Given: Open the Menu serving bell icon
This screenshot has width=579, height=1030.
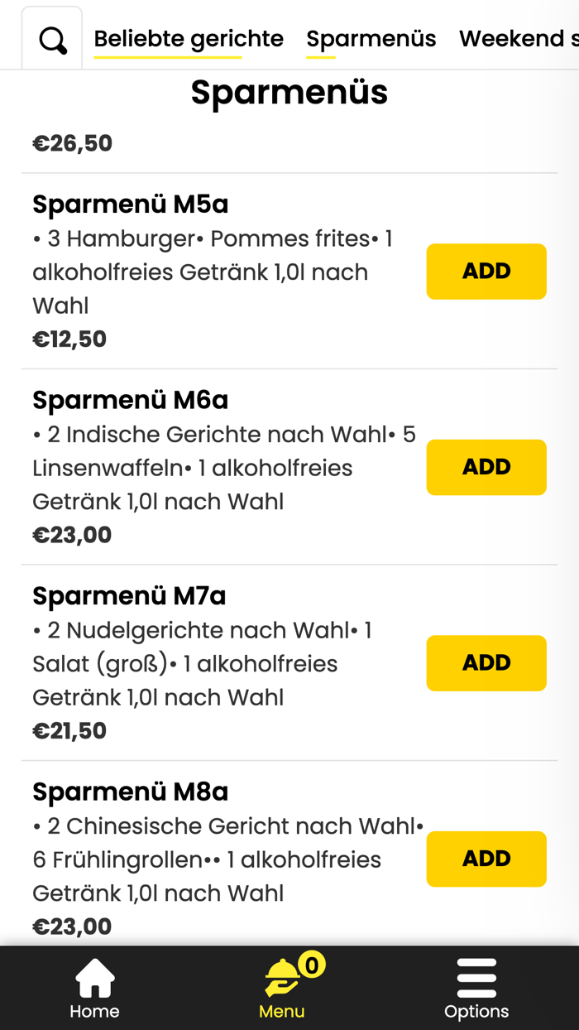Looking at the screenshot, I should click(x=282, y=979).
